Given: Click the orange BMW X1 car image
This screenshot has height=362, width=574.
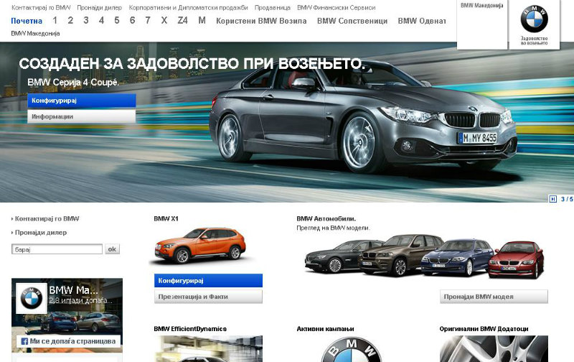Looking at the screenshot, I should [x=200, y=246].
